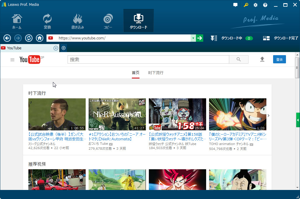Click the scrollbar up arrow
Viewport: 300px width, 199px height.
[297, 55]
